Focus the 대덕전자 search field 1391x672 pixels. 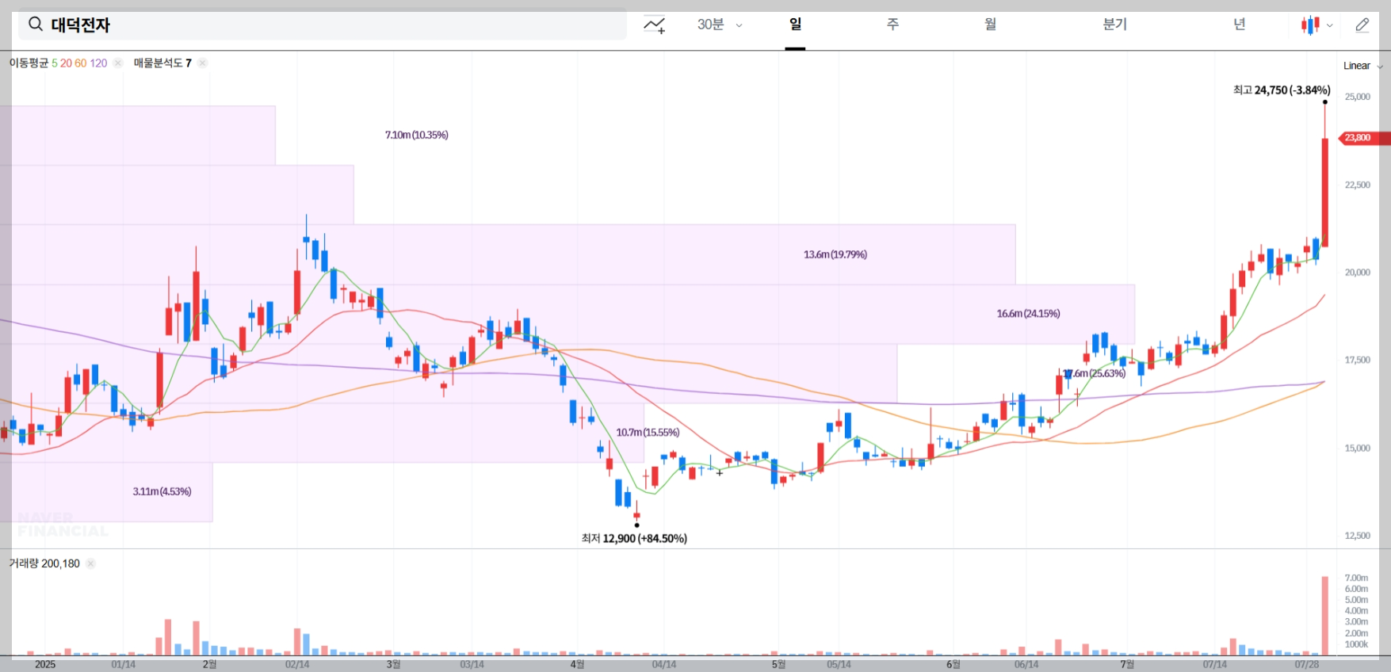pyautogui.click(x=323, y=25)
